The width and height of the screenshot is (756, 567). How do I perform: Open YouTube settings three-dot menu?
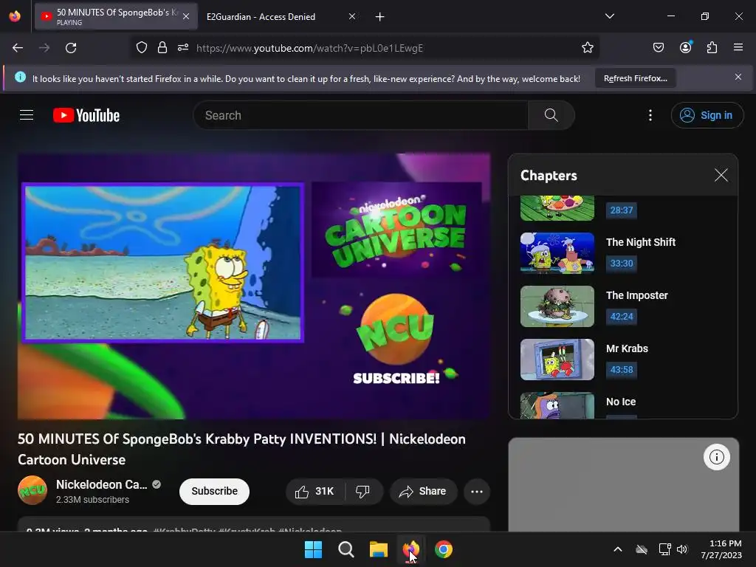tap(650, 115)
